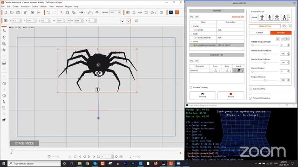The height and width of the screenshot is (167, 298).
Task: Toggle the Perform Perspective checkbox
Action: 251,98
